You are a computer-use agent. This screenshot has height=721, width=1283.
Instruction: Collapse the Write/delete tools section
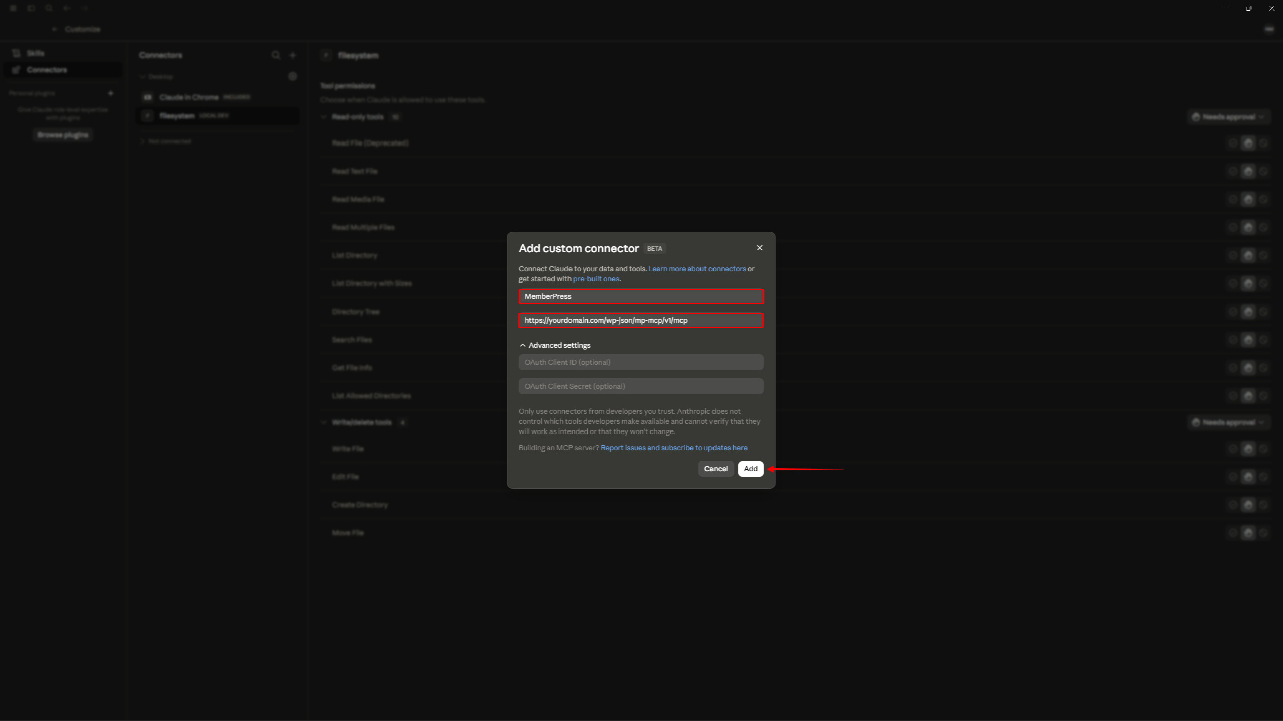tap(324, 422)
